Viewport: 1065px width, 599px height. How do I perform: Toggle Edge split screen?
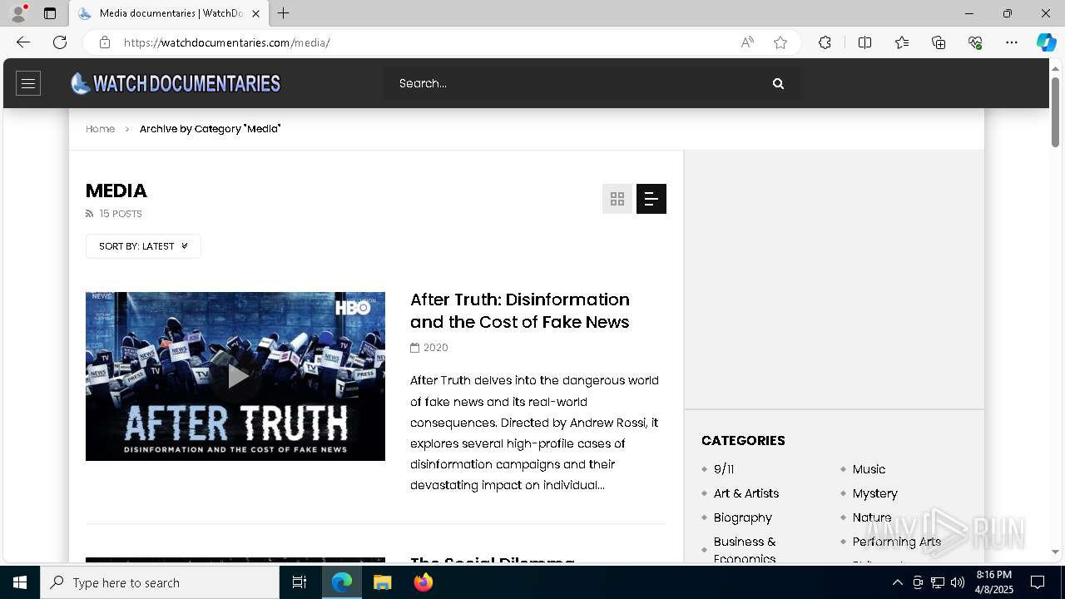[x=864, y=42]
